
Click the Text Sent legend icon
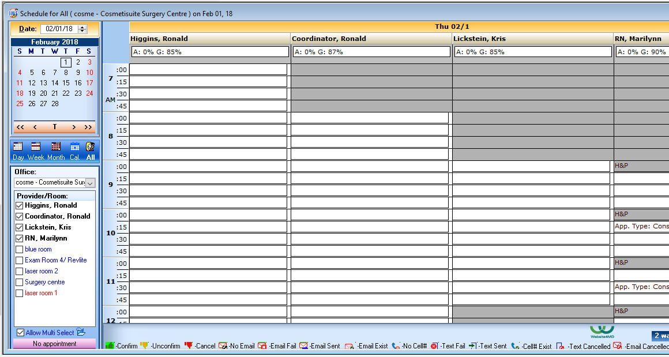pyautogui.click(x=472, y=346)
